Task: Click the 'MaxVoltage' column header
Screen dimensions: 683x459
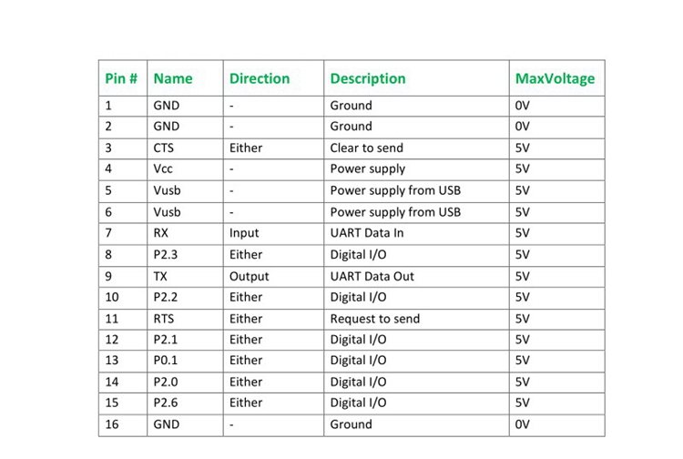Action: pyautogui.click(x=555, y=78)
